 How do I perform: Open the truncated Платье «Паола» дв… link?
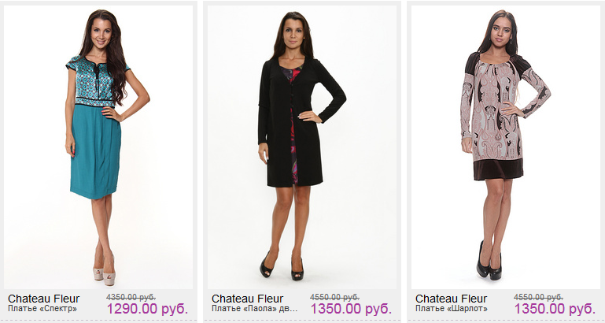[255, 309]
